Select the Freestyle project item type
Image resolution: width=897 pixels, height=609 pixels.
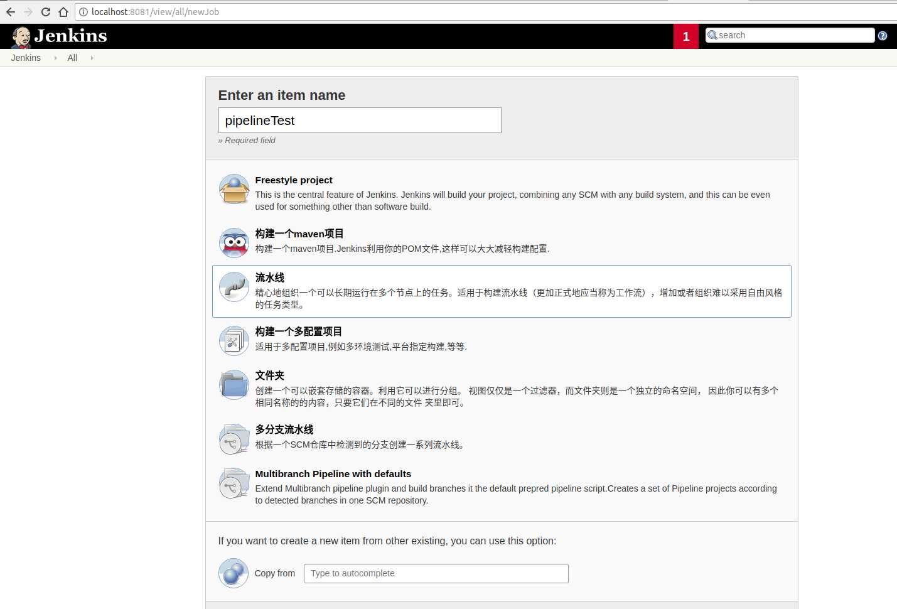pos(502,192)
